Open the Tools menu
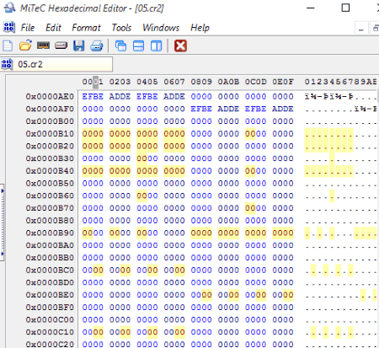379x348 pixels. tap(121, 28)
